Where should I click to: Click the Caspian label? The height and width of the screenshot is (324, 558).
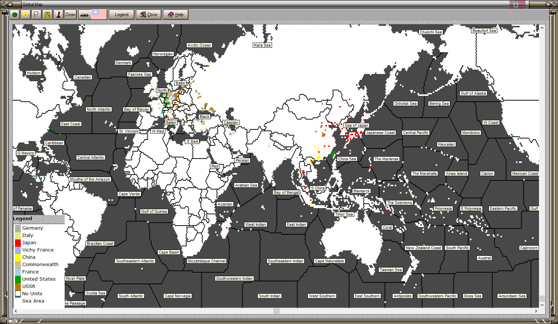231,122
